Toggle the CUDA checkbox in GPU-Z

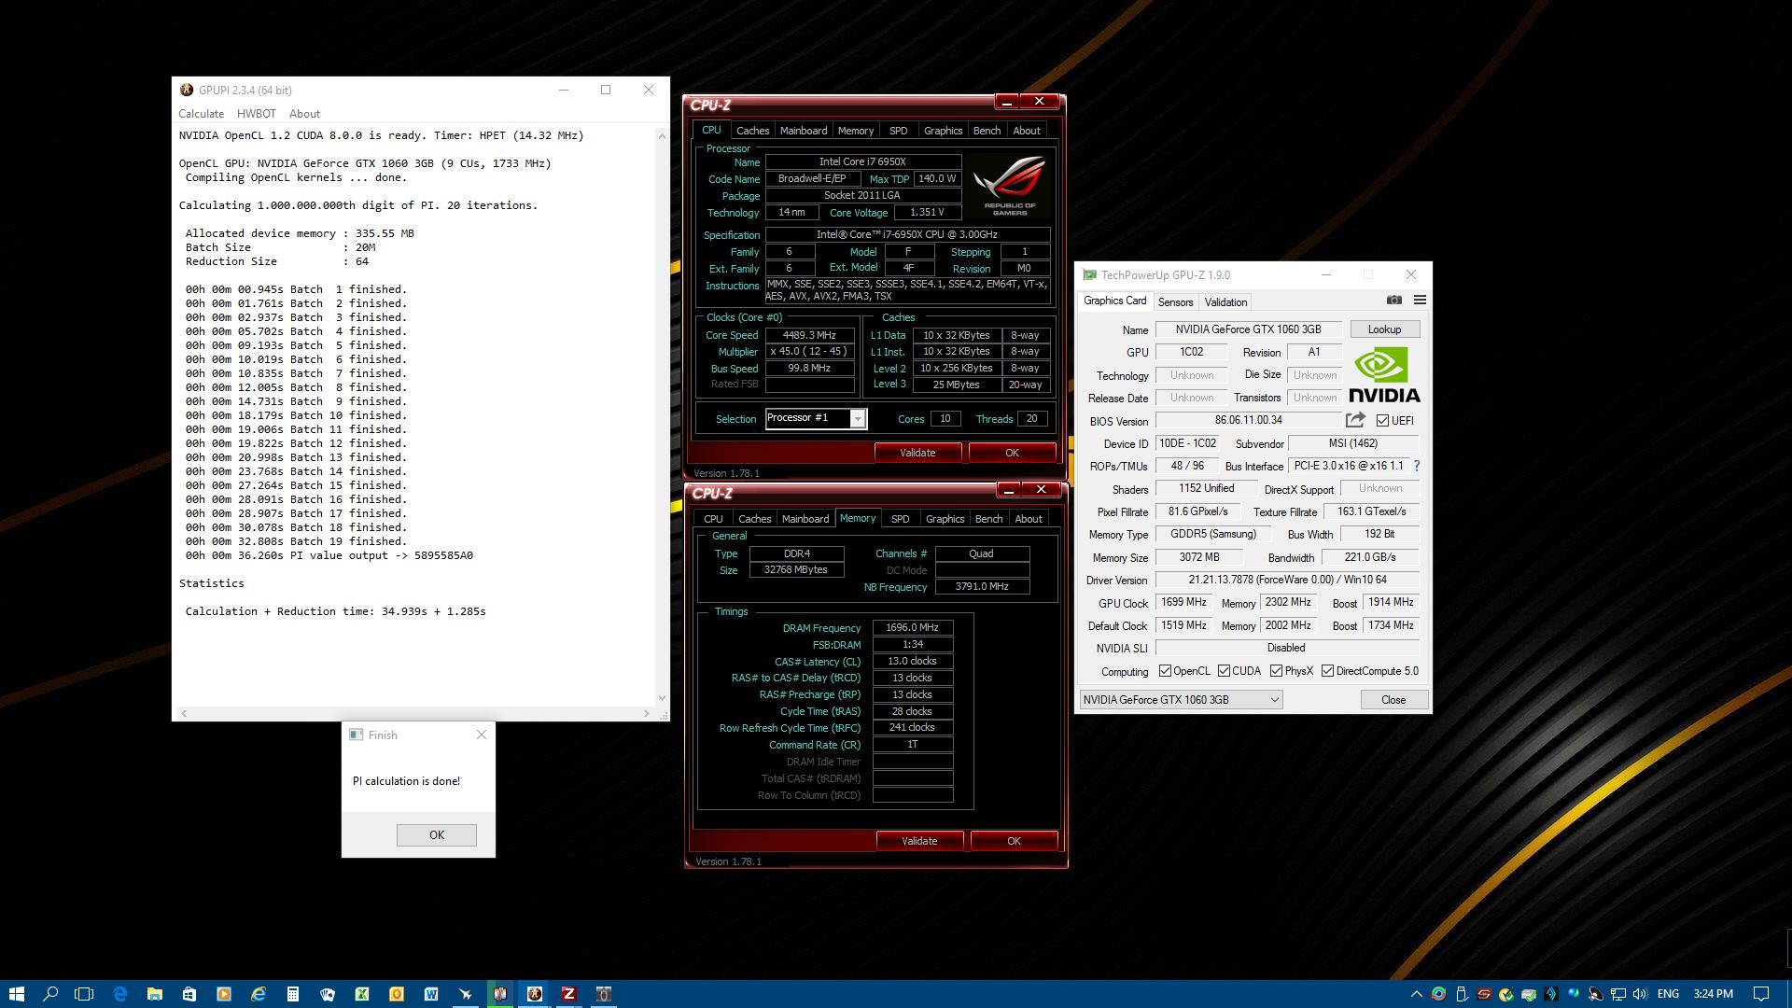point(1224,671)
